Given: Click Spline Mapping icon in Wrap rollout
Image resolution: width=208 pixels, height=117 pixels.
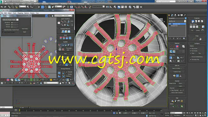Looking at the screenshot, I should pos(194,39).
